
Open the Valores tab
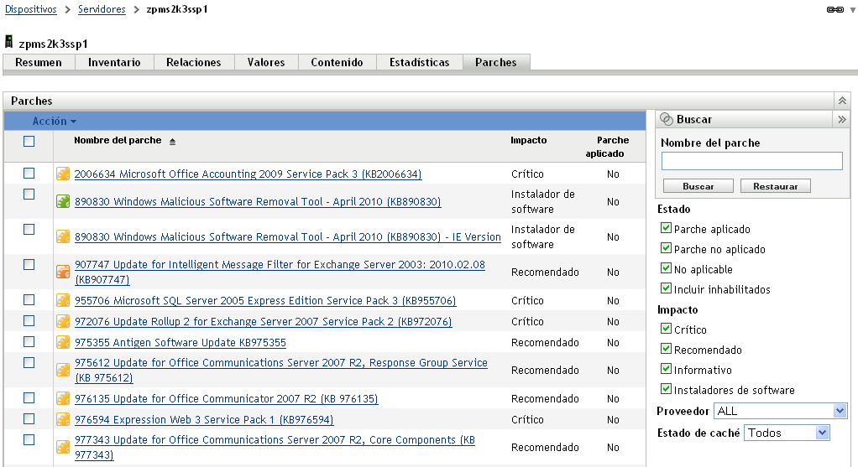[x=266, y=62]
